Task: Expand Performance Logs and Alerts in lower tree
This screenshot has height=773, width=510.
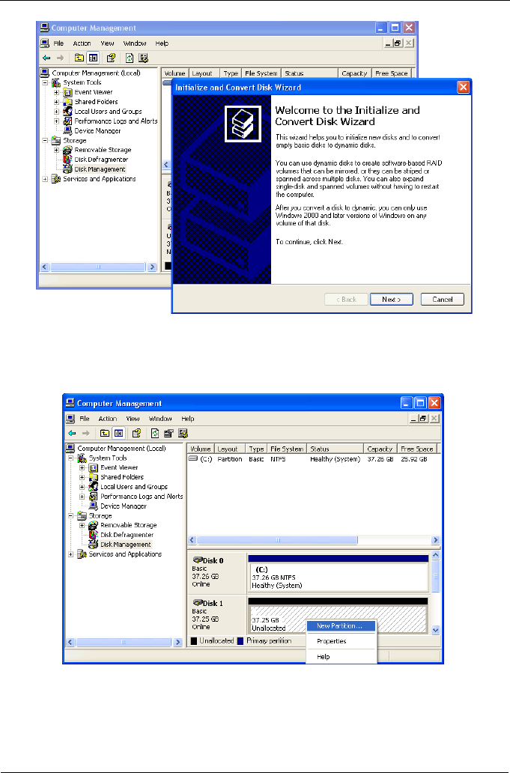Action: [82, 497]
